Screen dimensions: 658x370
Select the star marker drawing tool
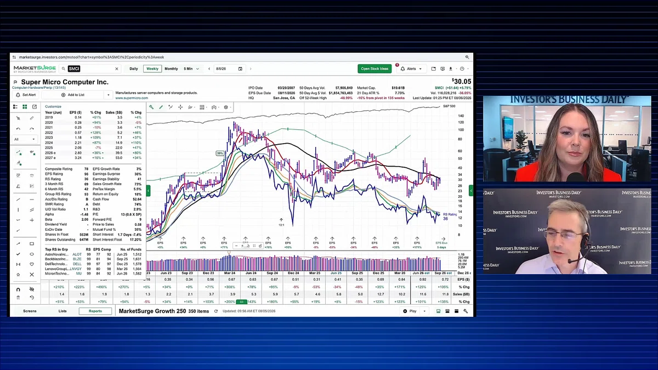click(x=18, y=274)
